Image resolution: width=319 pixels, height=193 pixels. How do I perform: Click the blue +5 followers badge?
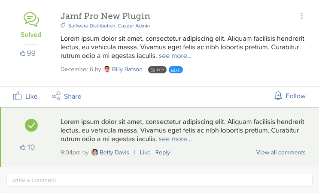point(176,69)
